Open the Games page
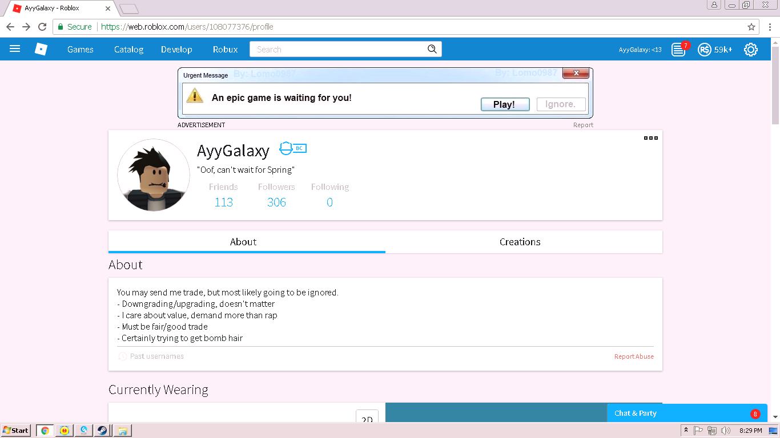The width and height of the screenshot is (780, 438). [81, 50]
